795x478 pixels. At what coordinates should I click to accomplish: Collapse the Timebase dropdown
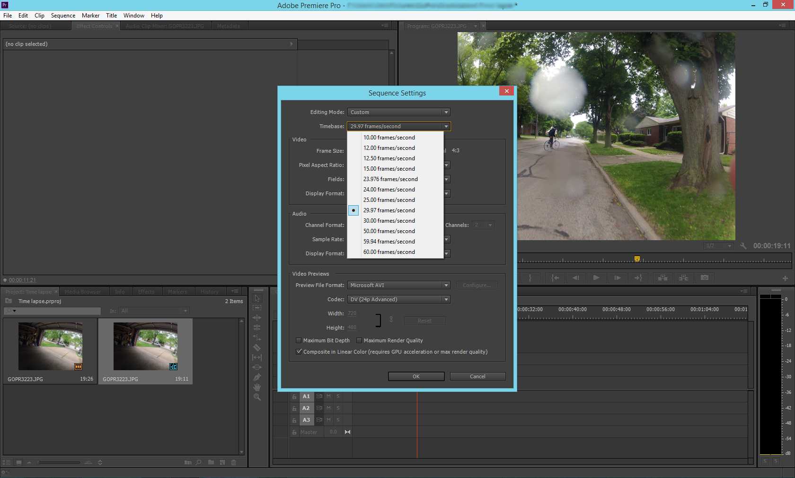(x=398, y=126)
